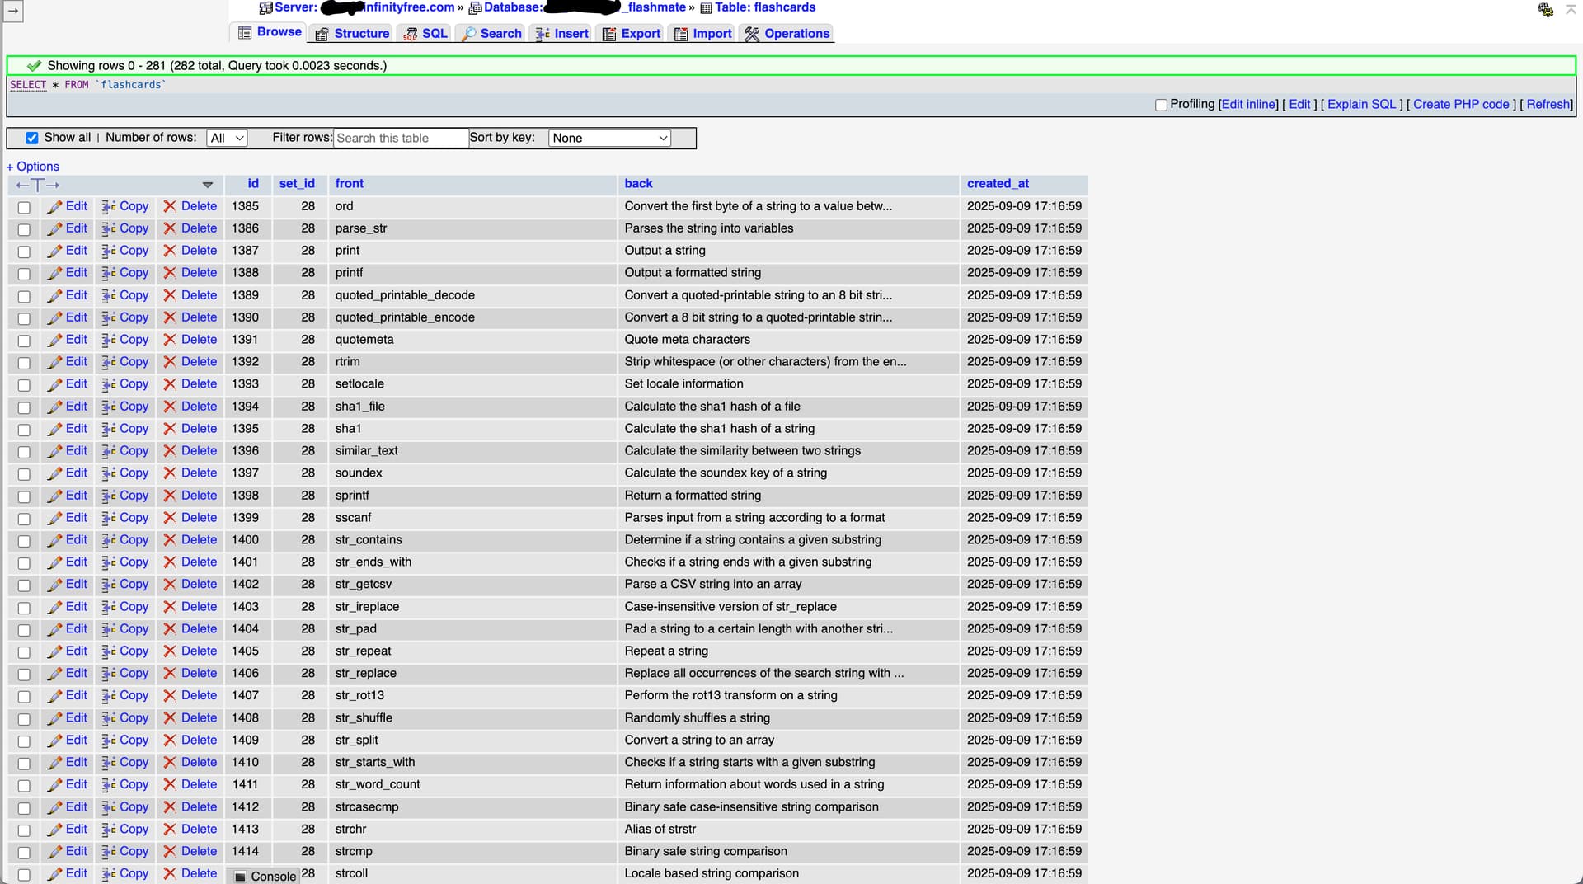
Task: Click the pencil icon in the str_contains row
Action: [55, 540]
